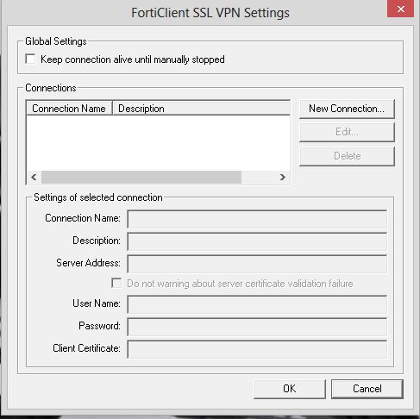The width and height of the screenshot is (420, 419).
Task: Click the Edit connection button
Action: point(347,132)
